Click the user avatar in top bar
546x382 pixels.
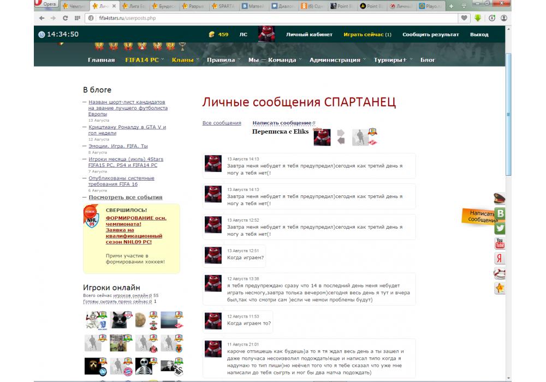coord(266,34)
